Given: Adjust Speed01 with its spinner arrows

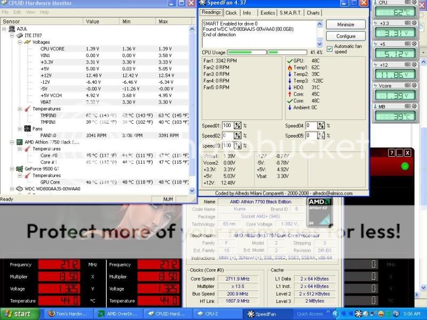Looking at the screenshot, I should 238,126.
